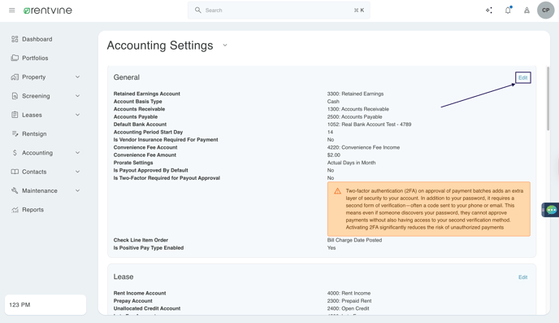Click Edit in the General section
Viewport: 559px width, 323px height.
(522, 77)
